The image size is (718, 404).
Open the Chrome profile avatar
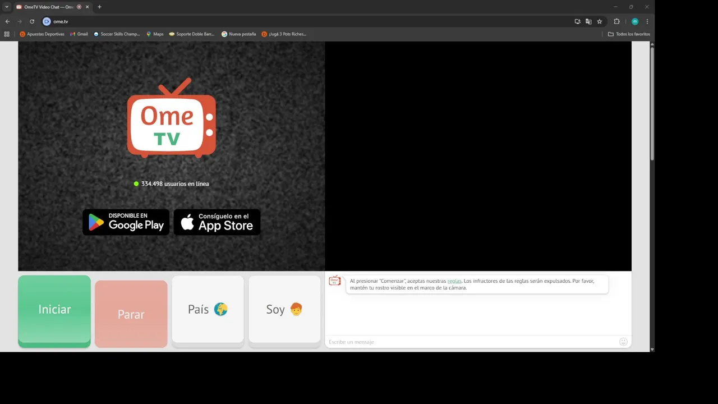pos(635,21)
